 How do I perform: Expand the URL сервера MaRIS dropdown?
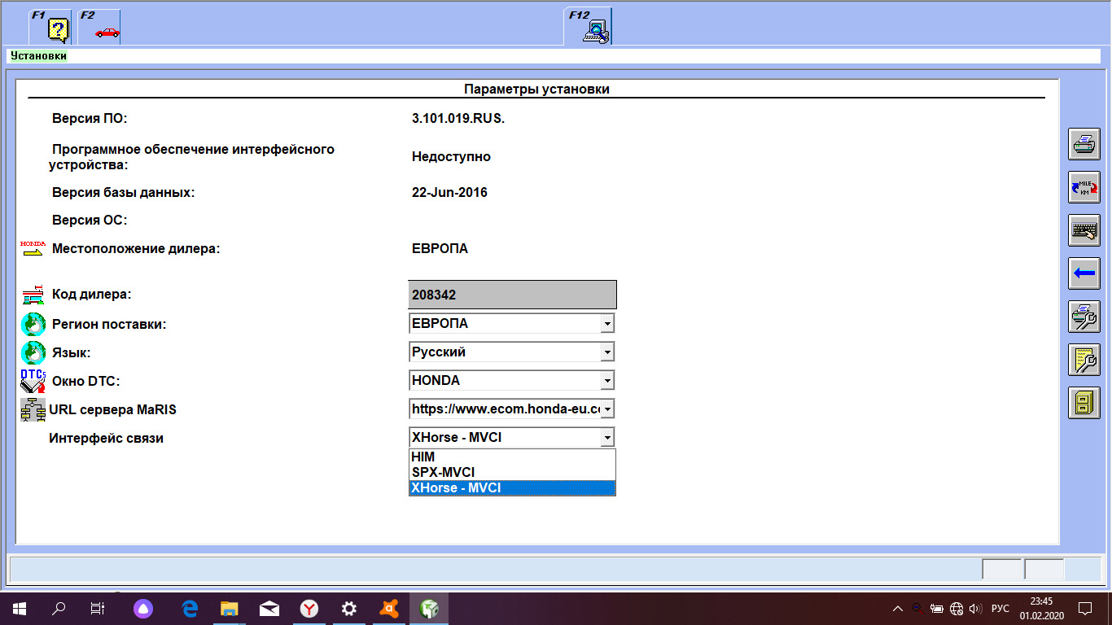(606, 409)
